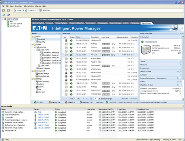185x141 pixels.
Task: Sort by the Load level column header
Action: 108,37
